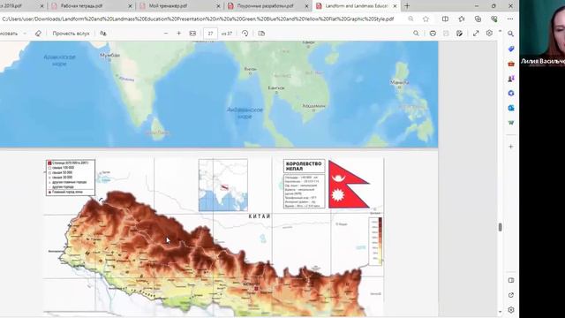Click the scrollbar up arrow

click(500, 32)
